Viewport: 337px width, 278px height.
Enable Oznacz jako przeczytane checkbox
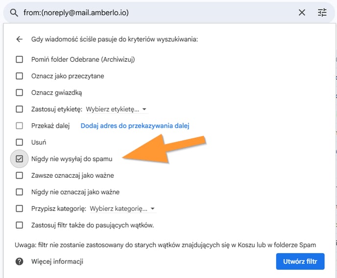pyautogui.click(x=19, y=76)
